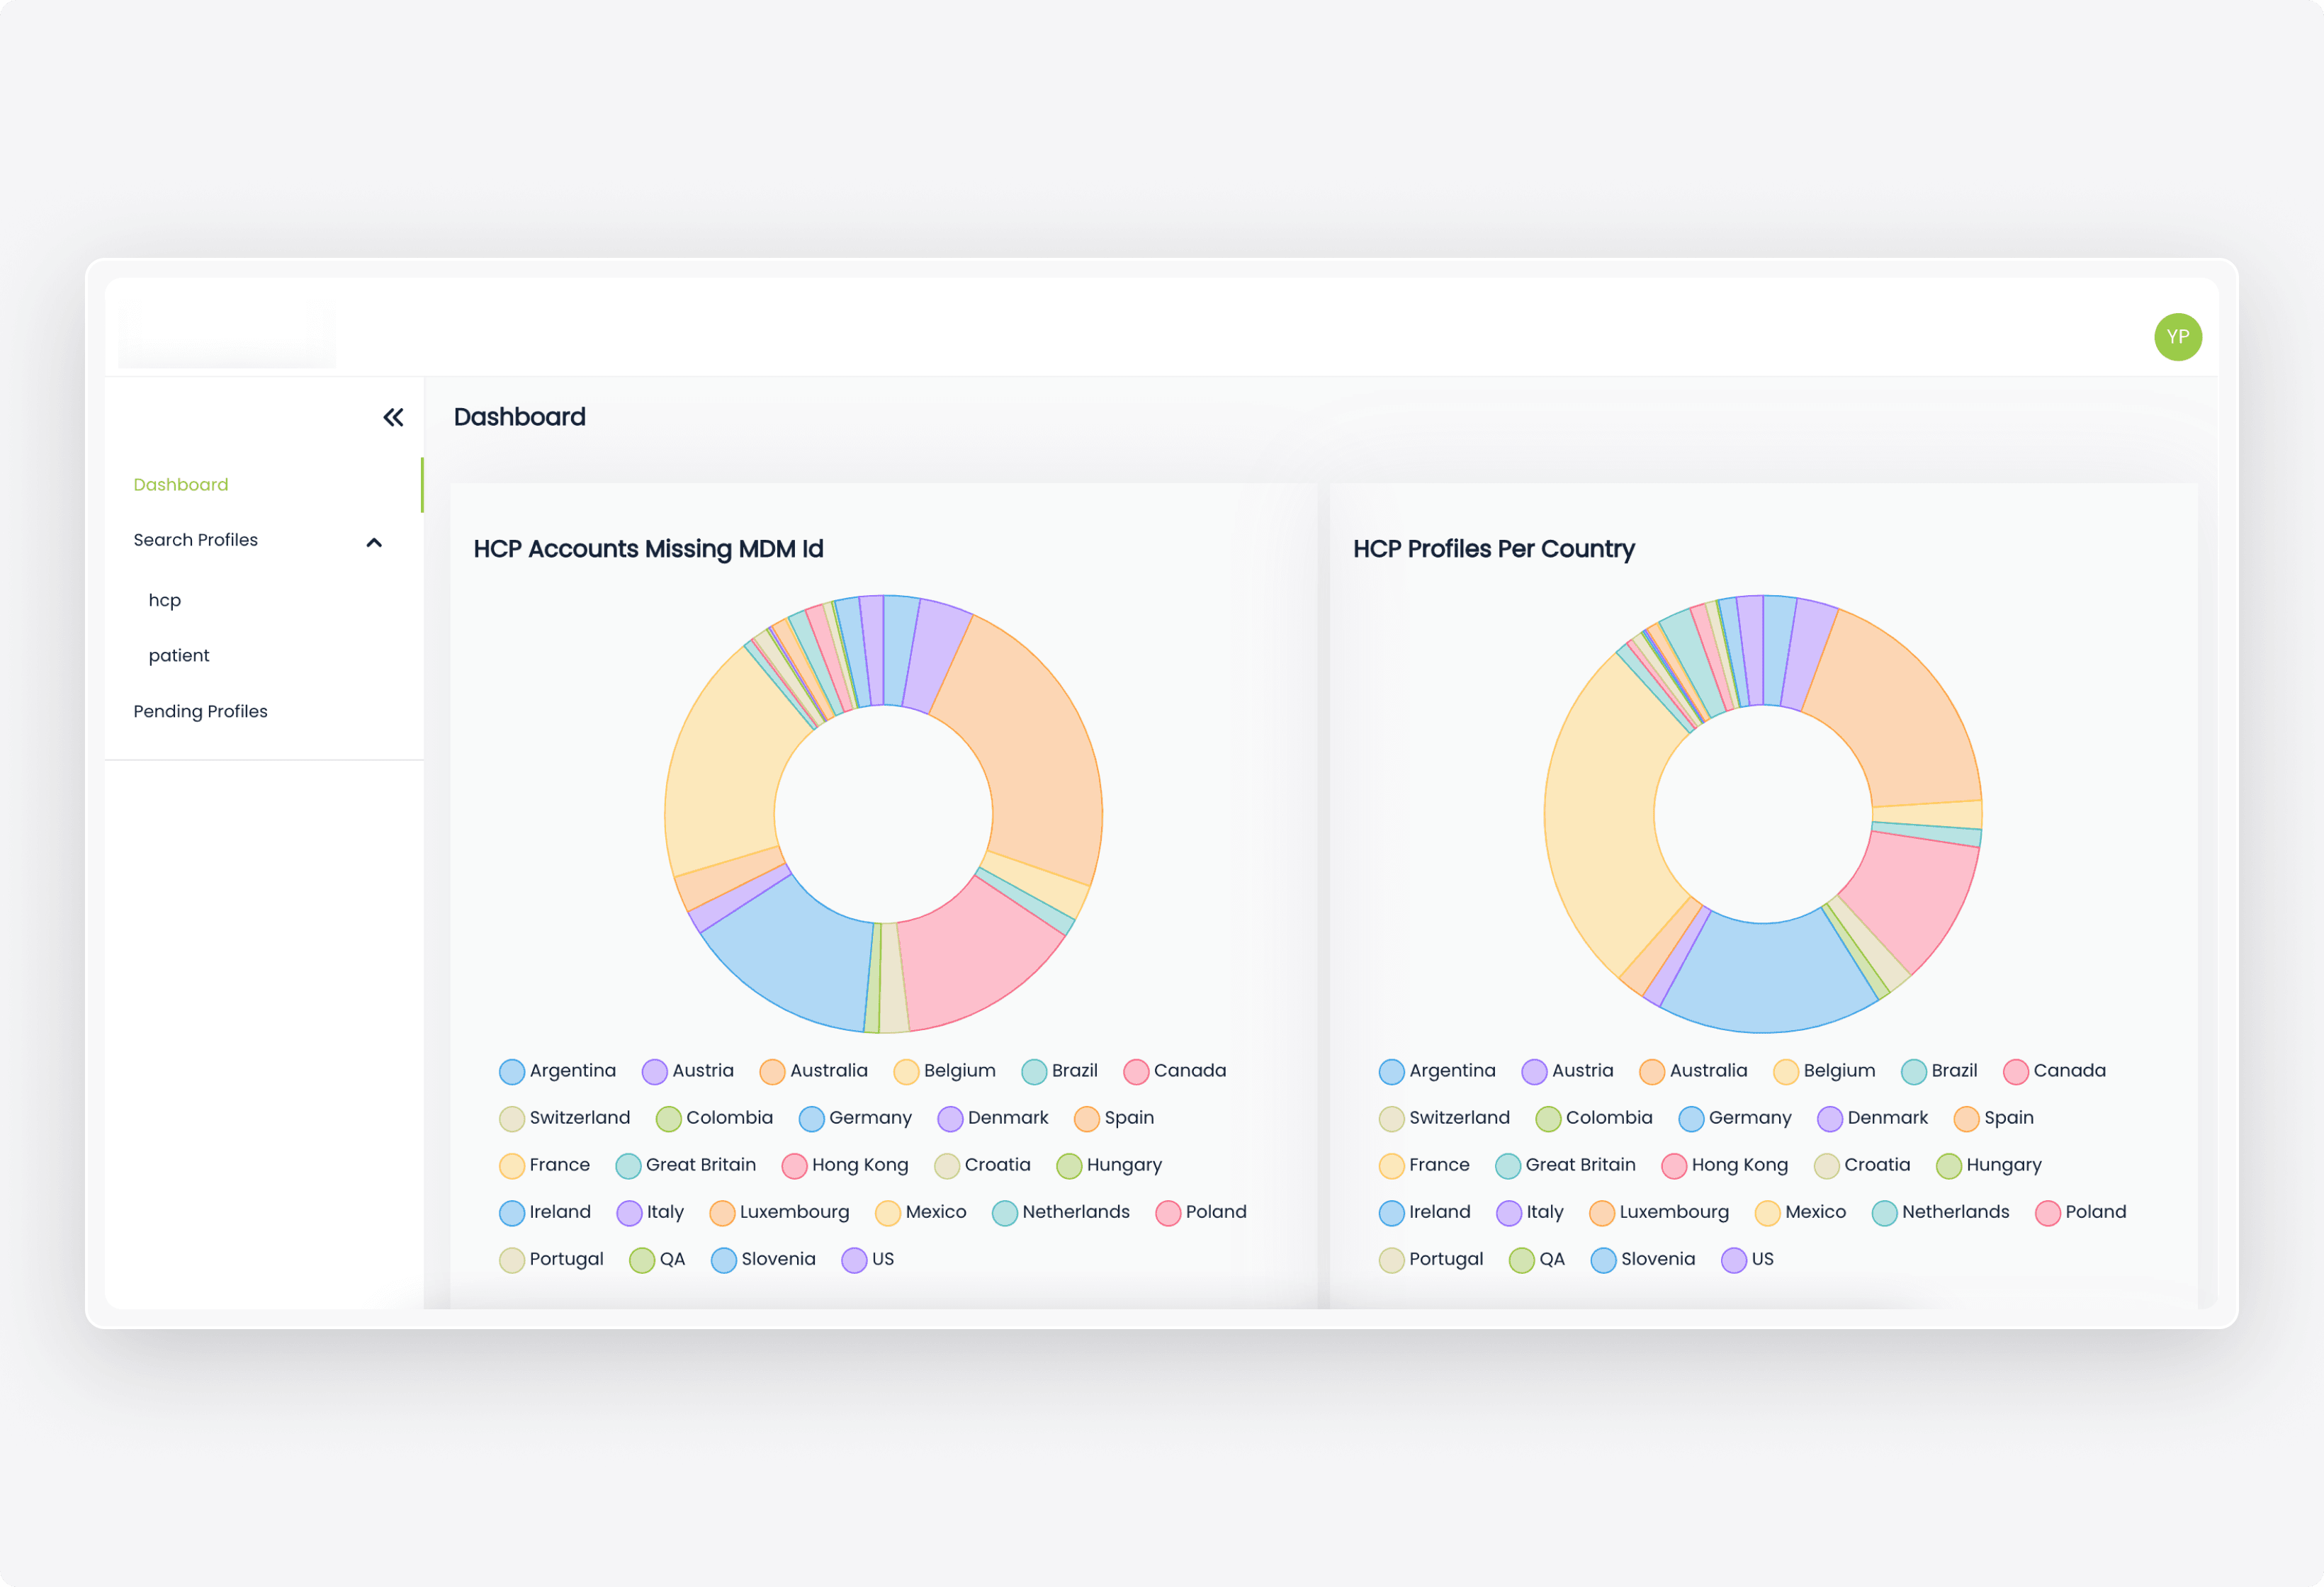Open Dashboard in the sidebar
Image resolution: width=2324 pixels, height=1587 pixels.
point(181,484)
